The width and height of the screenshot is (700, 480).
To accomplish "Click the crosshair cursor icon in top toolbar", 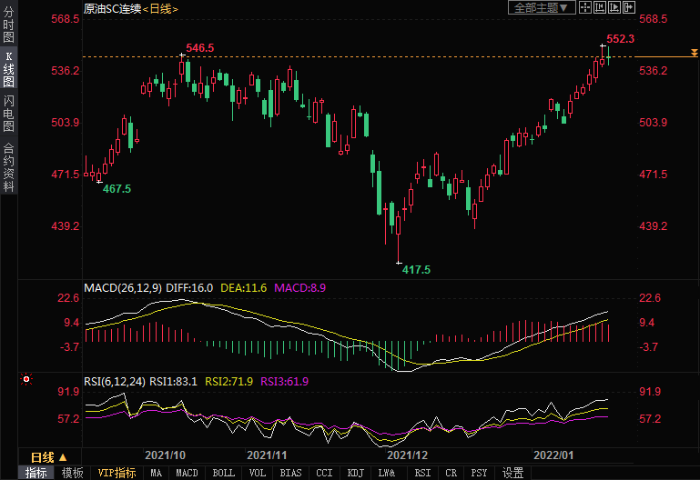I will (x=585, y=8).
